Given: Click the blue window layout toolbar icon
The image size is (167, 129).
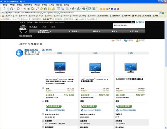Looking at the screenshot, I should [x=58, y=9].
